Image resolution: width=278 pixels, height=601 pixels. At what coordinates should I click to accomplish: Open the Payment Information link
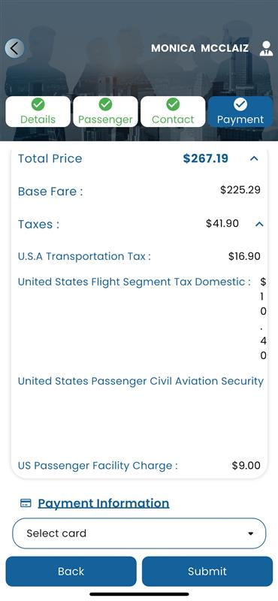coord(104,503)
